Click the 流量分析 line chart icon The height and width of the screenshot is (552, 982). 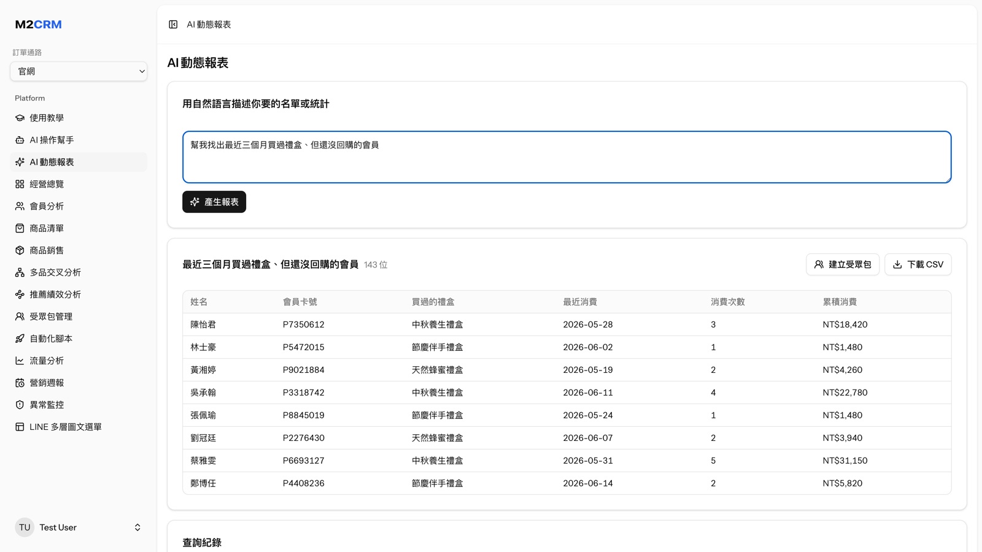20,361
